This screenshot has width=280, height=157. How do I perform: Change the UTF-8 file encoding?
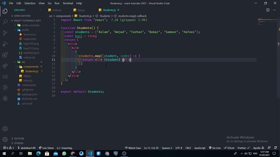[x=179, y=148]
